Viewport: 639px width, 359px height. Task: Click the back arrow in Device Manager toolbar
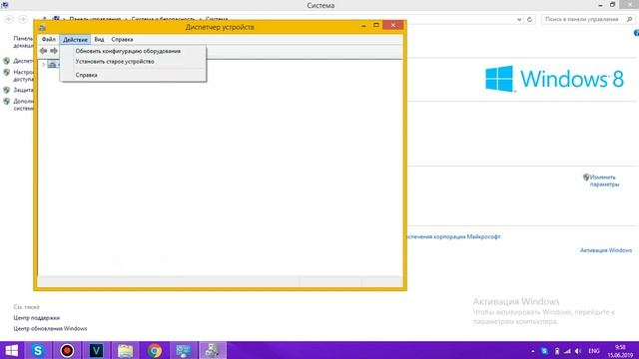(x=43, y=51)
